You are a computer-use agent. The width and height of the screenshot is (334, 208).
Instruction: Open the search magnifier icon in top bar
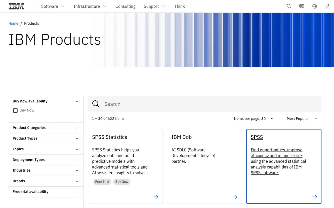(x=289, y=6)
